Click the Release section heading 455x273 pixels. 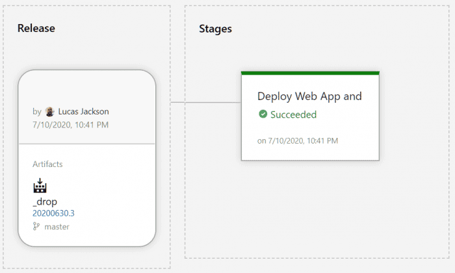pyautogui.click(x=36, y=28)
